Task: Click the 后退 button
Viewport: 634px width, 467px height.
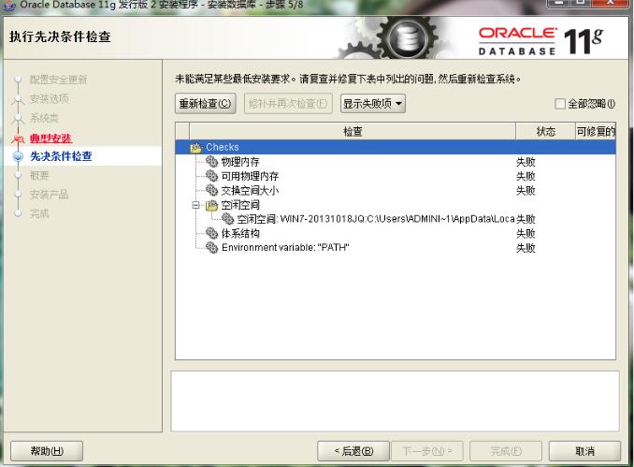Action: [x=353, y=451]
